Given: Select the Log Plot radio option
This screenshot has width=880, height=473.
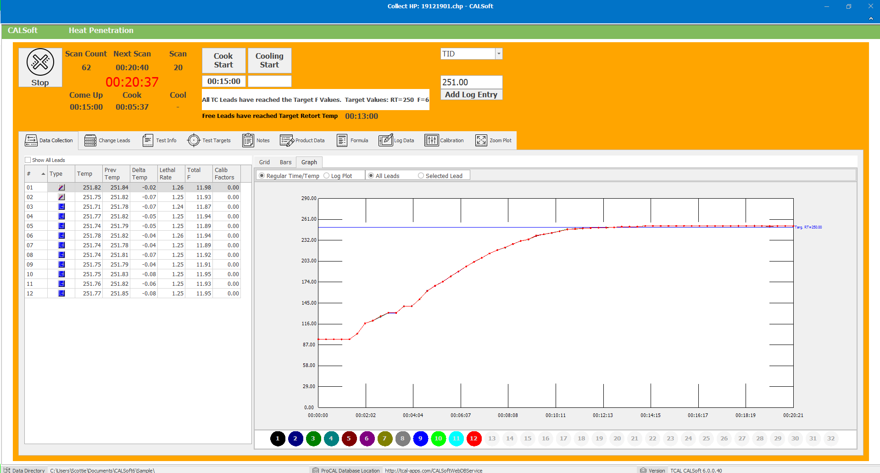Looking at the screenshot, I should pyautogui.click(x=327, y=176).
